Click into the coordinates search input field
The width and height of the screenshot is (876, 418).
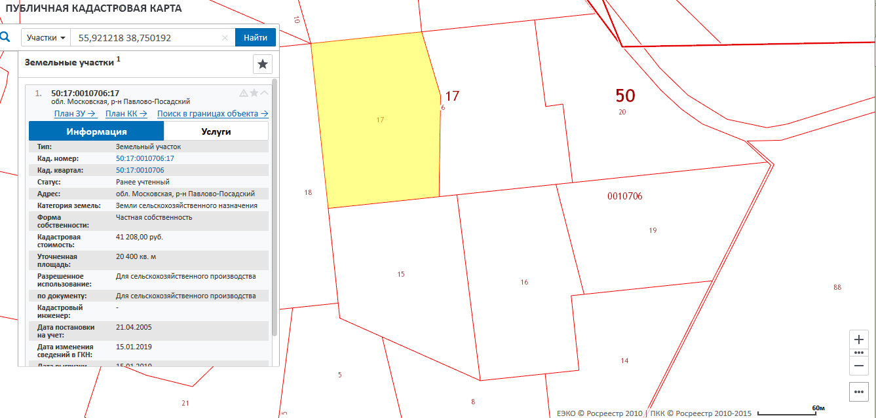click(147, 38)
